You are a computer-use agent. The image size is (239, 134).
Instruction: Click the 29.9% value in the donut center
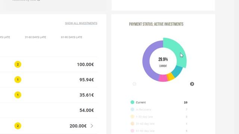(163, 59)
